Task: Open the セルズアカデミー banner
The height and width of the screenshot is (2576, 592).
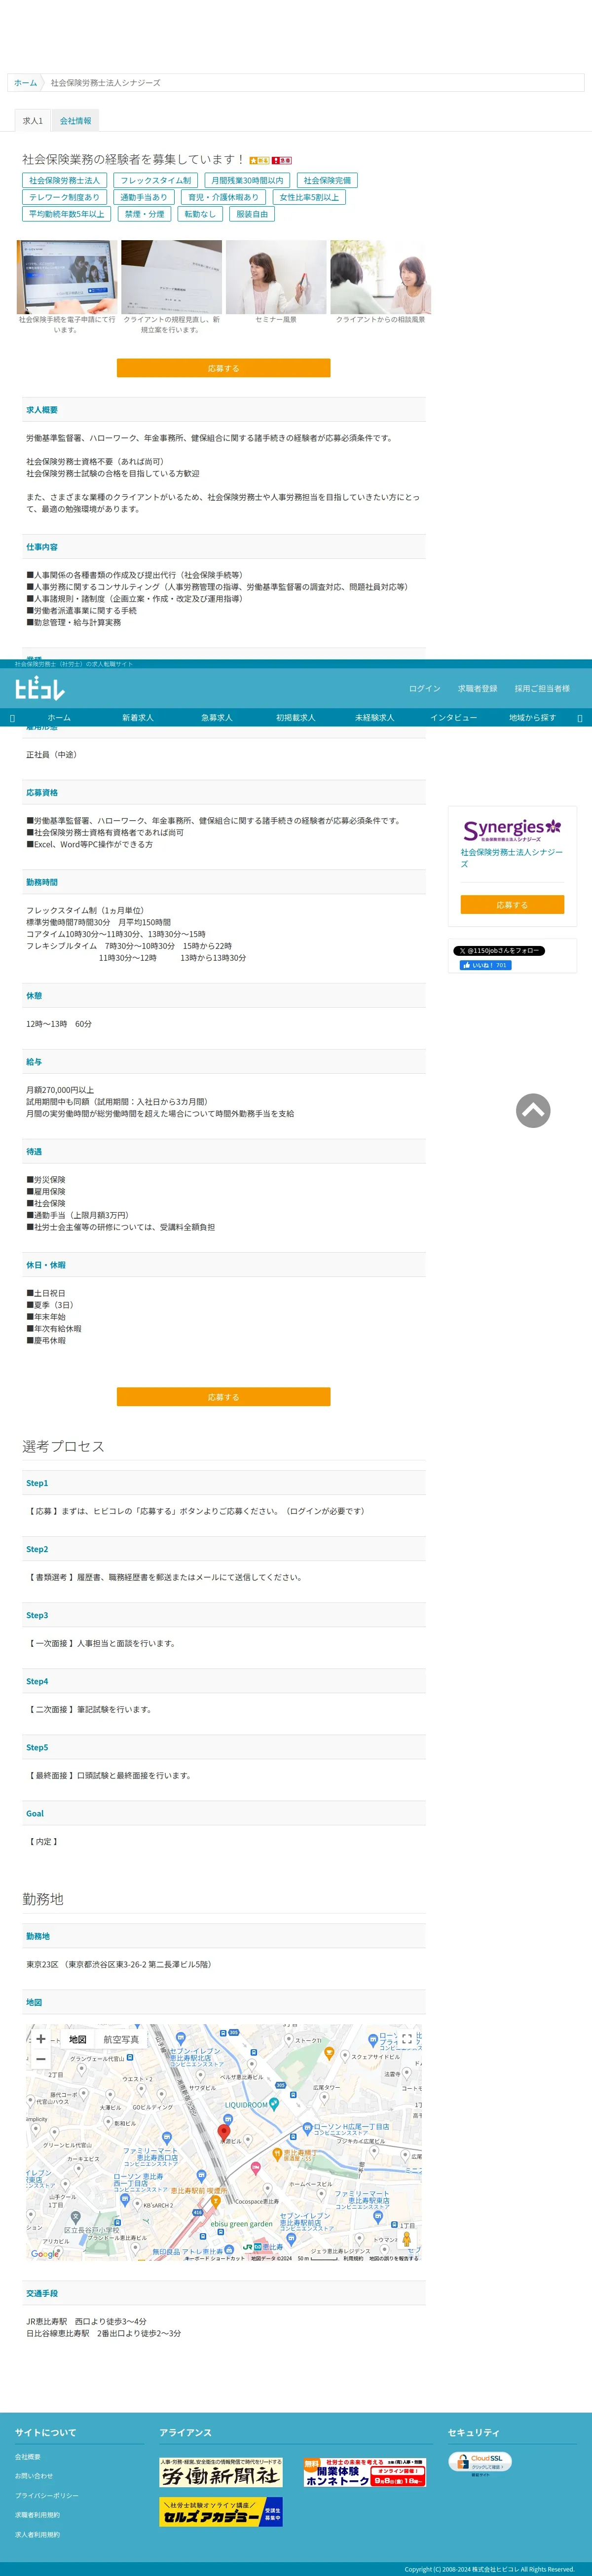Action: coord(221,2511)
